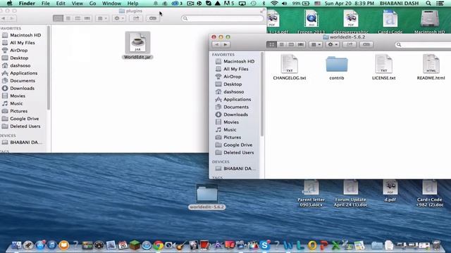Select Google Drive in worldedit-5.6.2 sidebar
Viewport: 451px width, 253px height.
(237, 145)
